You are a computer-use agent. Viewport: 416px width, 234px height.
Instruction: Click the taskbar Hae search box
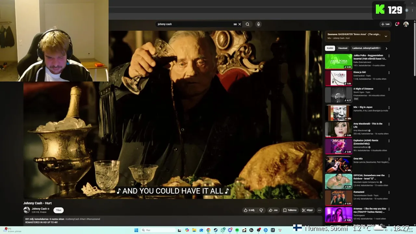click(x=158, y=230)
